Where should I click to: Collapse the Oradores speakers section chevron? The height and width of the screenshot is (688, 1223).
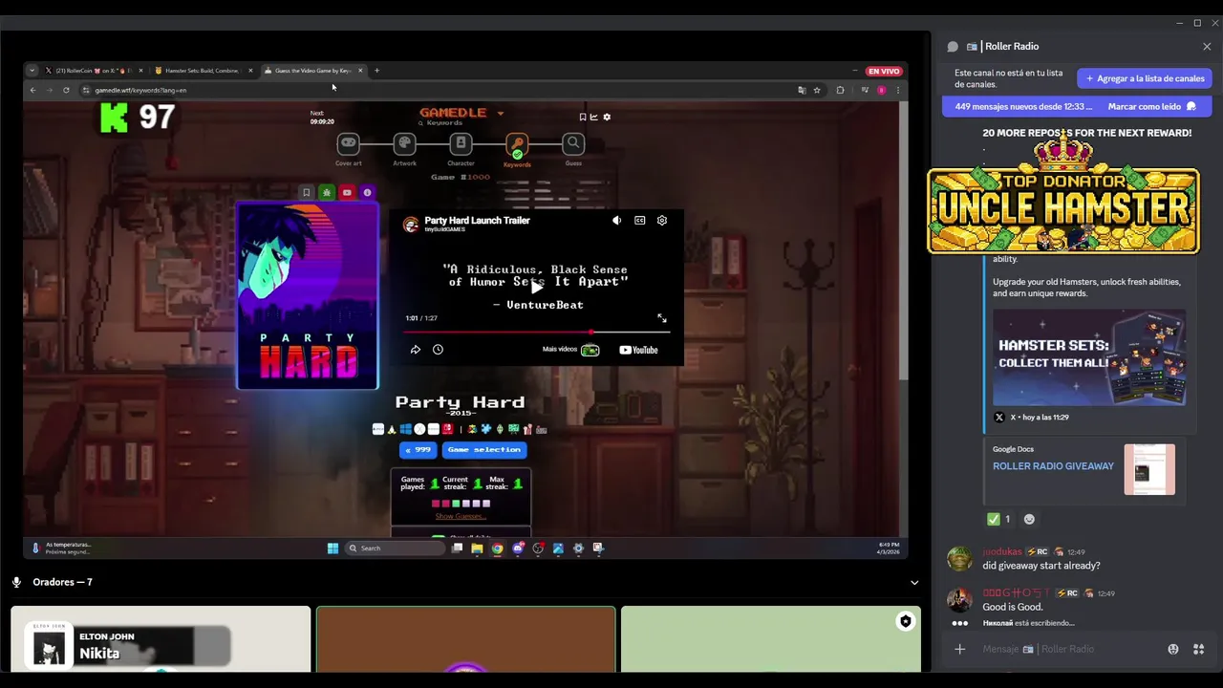click(913, 582)
